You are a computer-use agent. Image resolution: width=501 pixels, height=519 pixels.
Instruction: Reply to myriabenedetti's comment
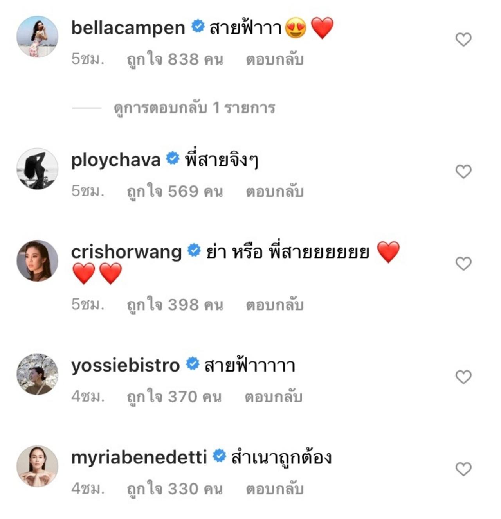(275, 489)
